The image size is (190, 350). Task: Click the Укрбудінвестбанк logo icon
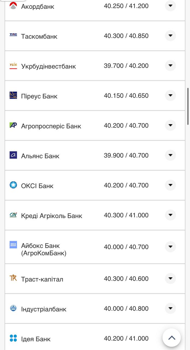[x=13, y=66]
